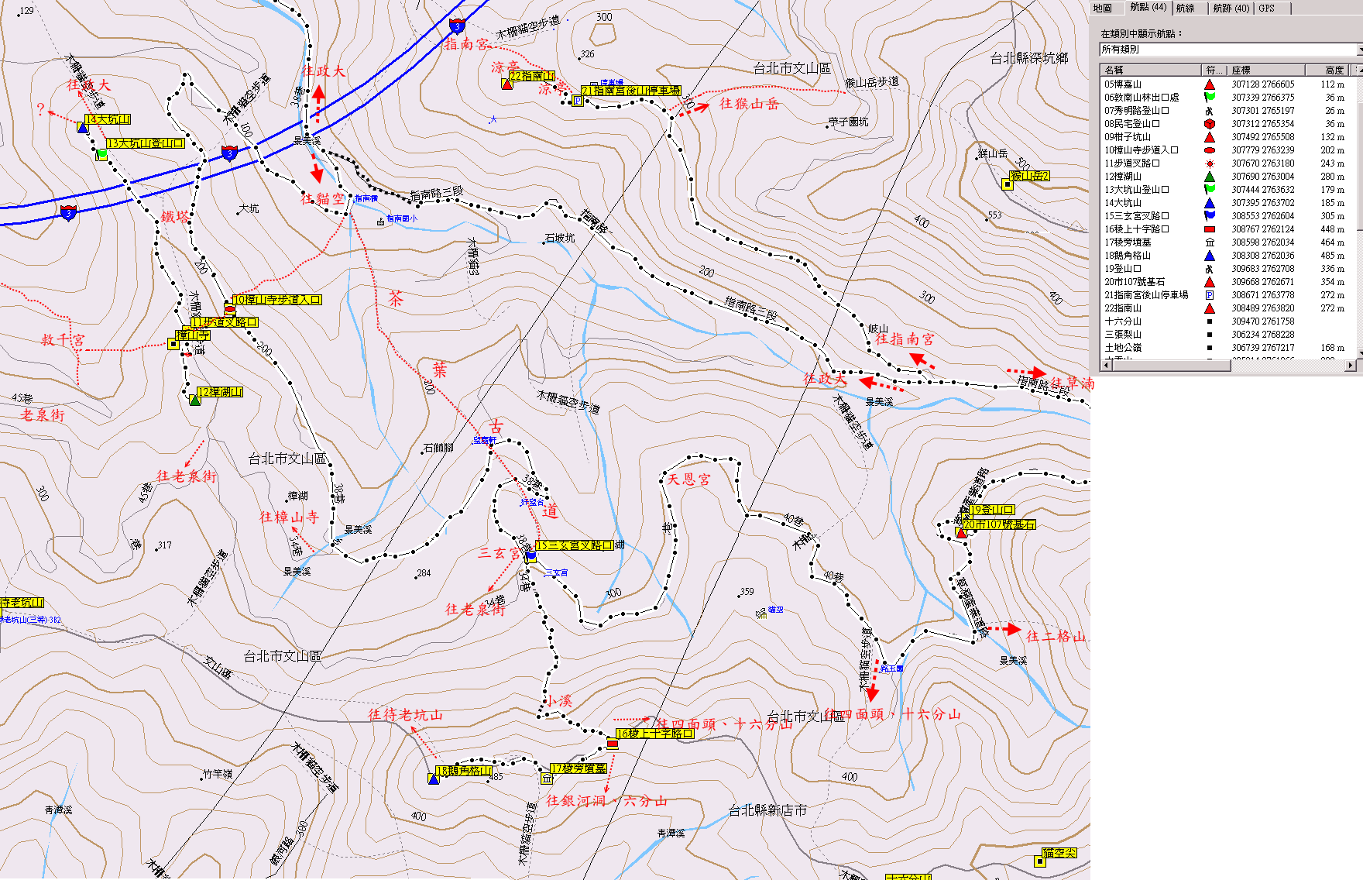Click the horizontal scrollbar right arrow in list
The width and height of the screenshot is (1363, 880).
(x=1351, y=366)
